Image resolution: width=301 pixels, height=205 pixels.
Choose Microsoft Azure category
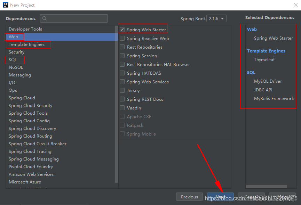point(61,182)
